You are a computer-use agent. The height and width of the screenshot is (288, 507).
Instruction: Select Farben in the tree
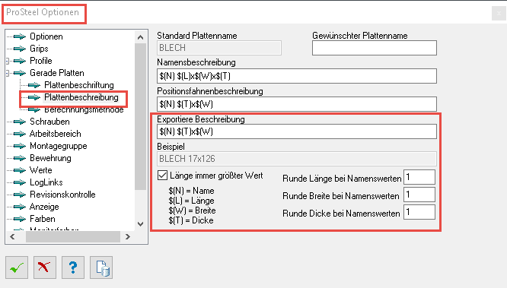43,219
